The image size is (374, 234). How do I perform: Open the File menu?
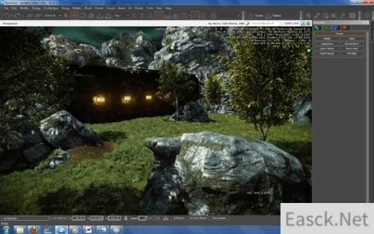tap(6, 9)
